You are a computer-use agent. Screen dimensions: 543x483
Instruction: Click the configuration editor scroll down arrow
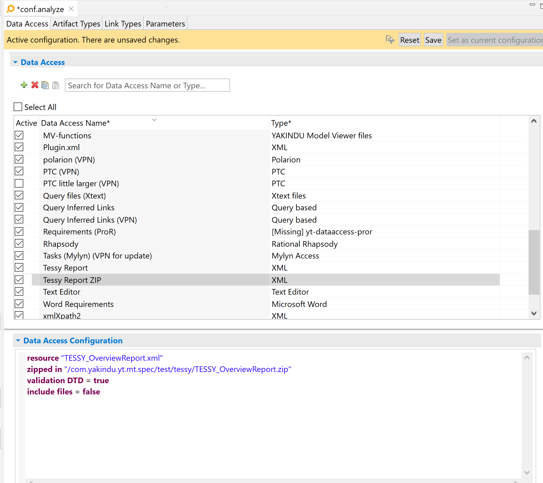point(527,473)
